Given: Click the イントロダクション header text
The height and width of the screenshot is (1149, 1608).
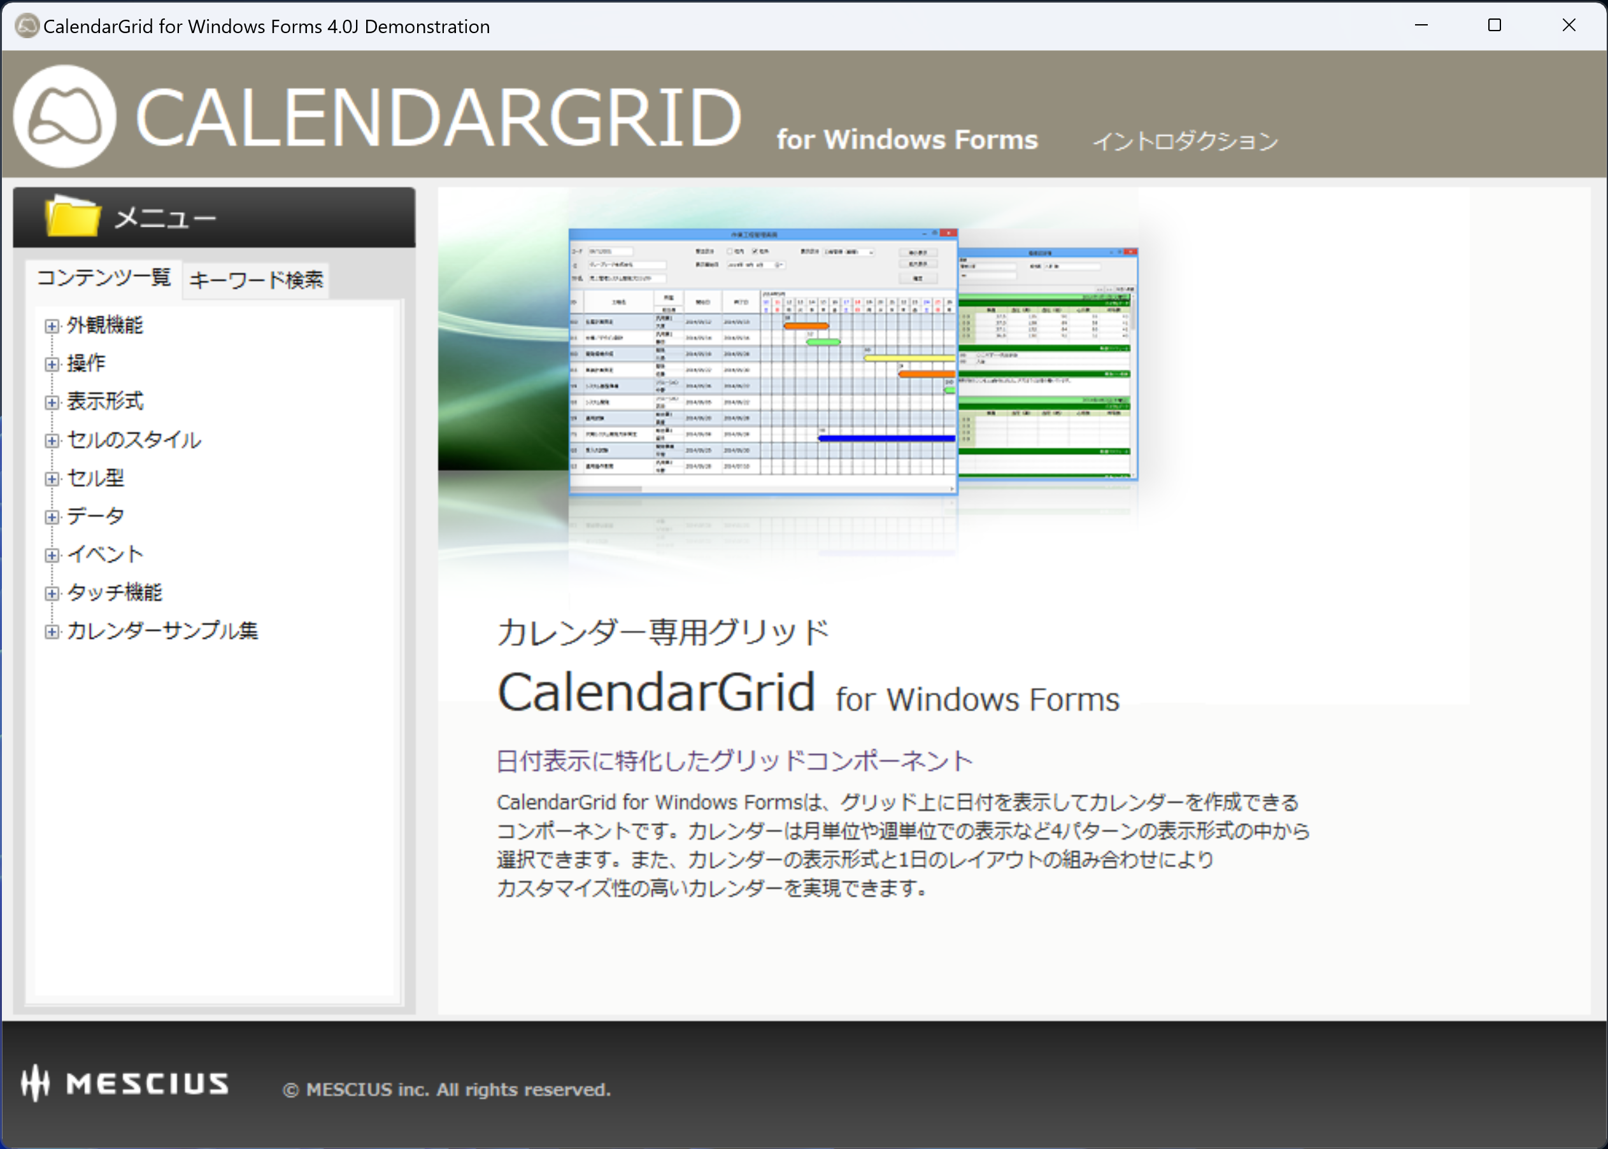Looking at the screenshot, I should 1186,141.
